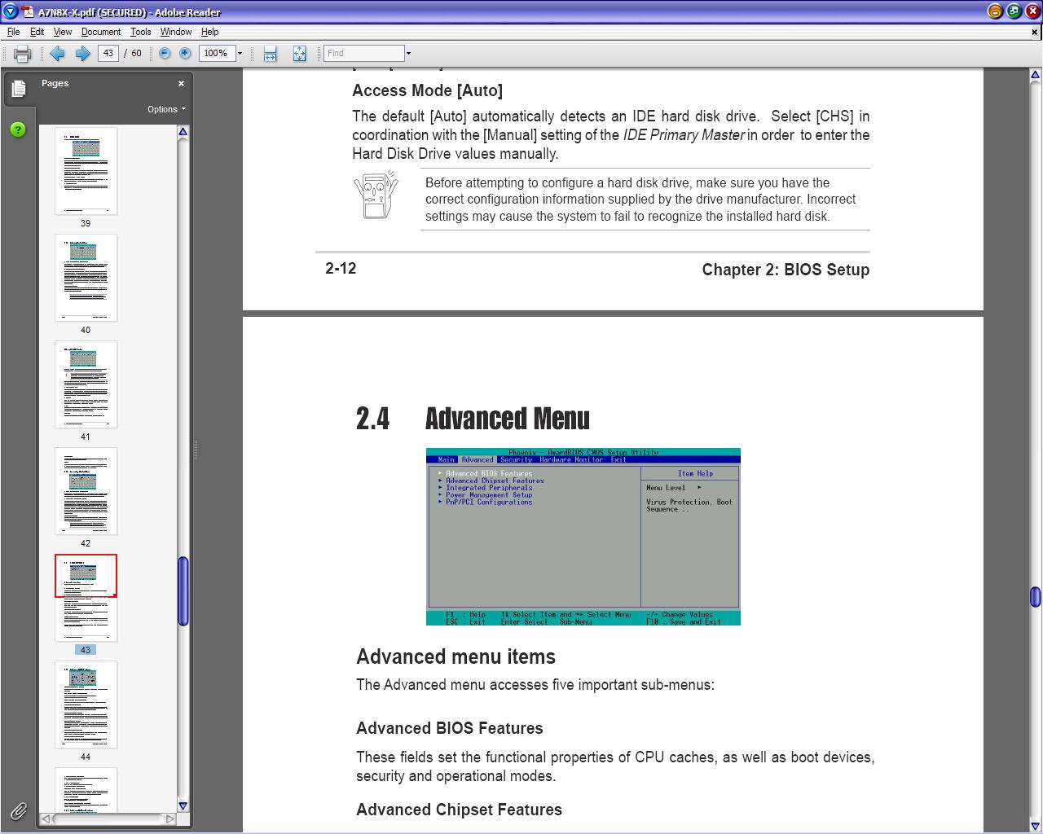Select page 41 thumbnail

pyautogui.click(x=86, y=384)
